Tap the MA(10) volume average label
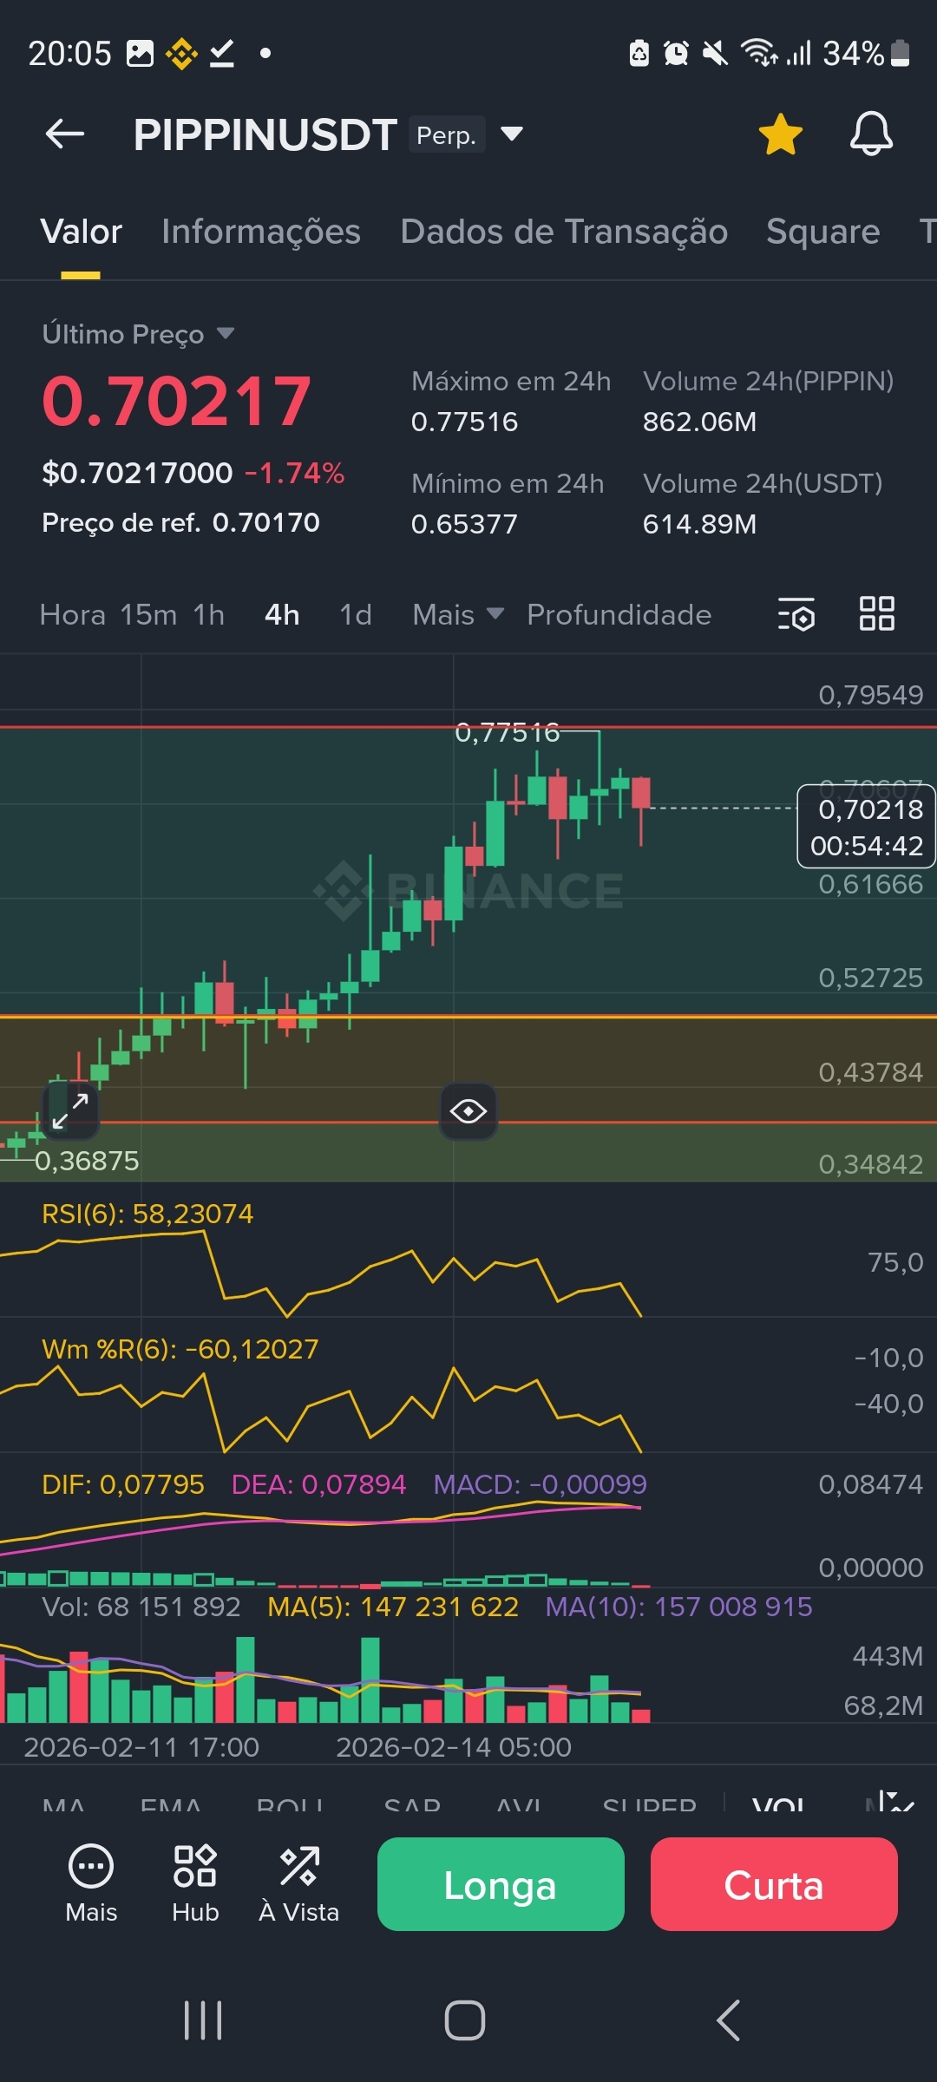 pyautogui.click(x=679, y=1607)
